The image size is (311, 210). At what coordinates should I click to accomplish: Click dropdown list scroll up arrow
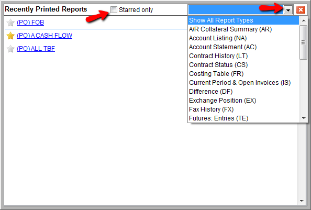click(303, 20)
